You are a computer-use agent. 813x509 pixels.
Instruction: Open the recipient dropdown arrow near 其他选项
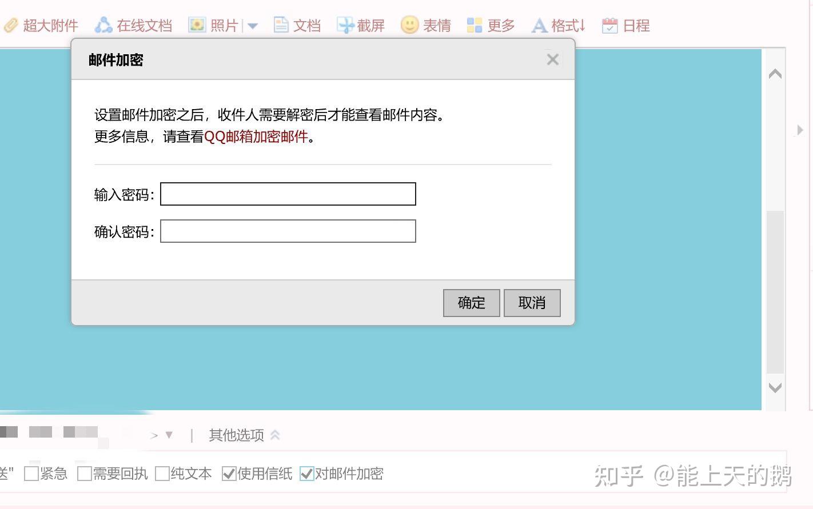(169, 435)
